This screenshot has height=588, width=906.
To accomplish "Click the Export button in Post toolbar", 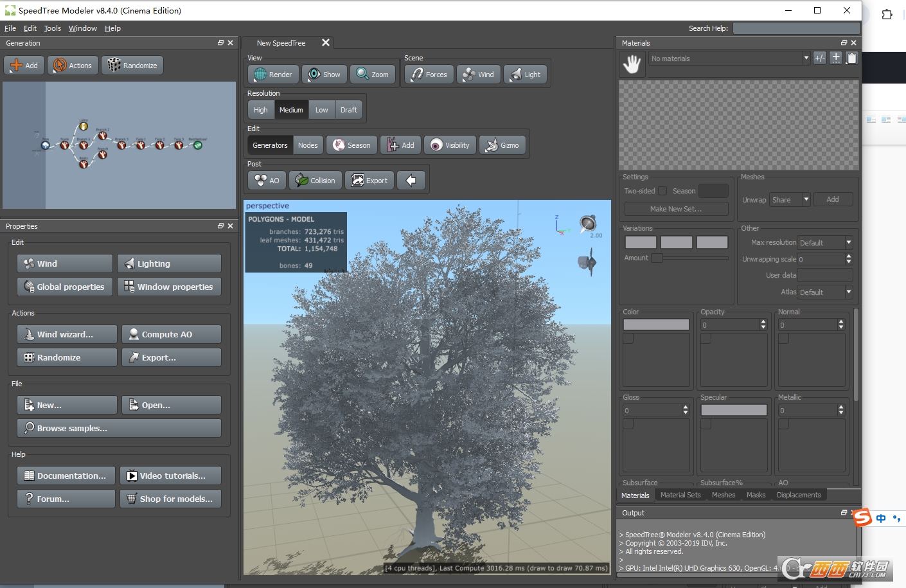I will (369, 181).
